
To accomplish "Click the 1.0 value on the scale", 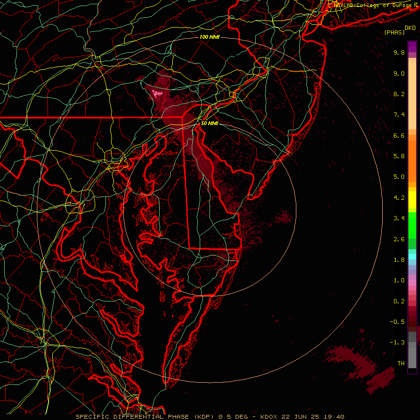I will click(x=399, y=281).
